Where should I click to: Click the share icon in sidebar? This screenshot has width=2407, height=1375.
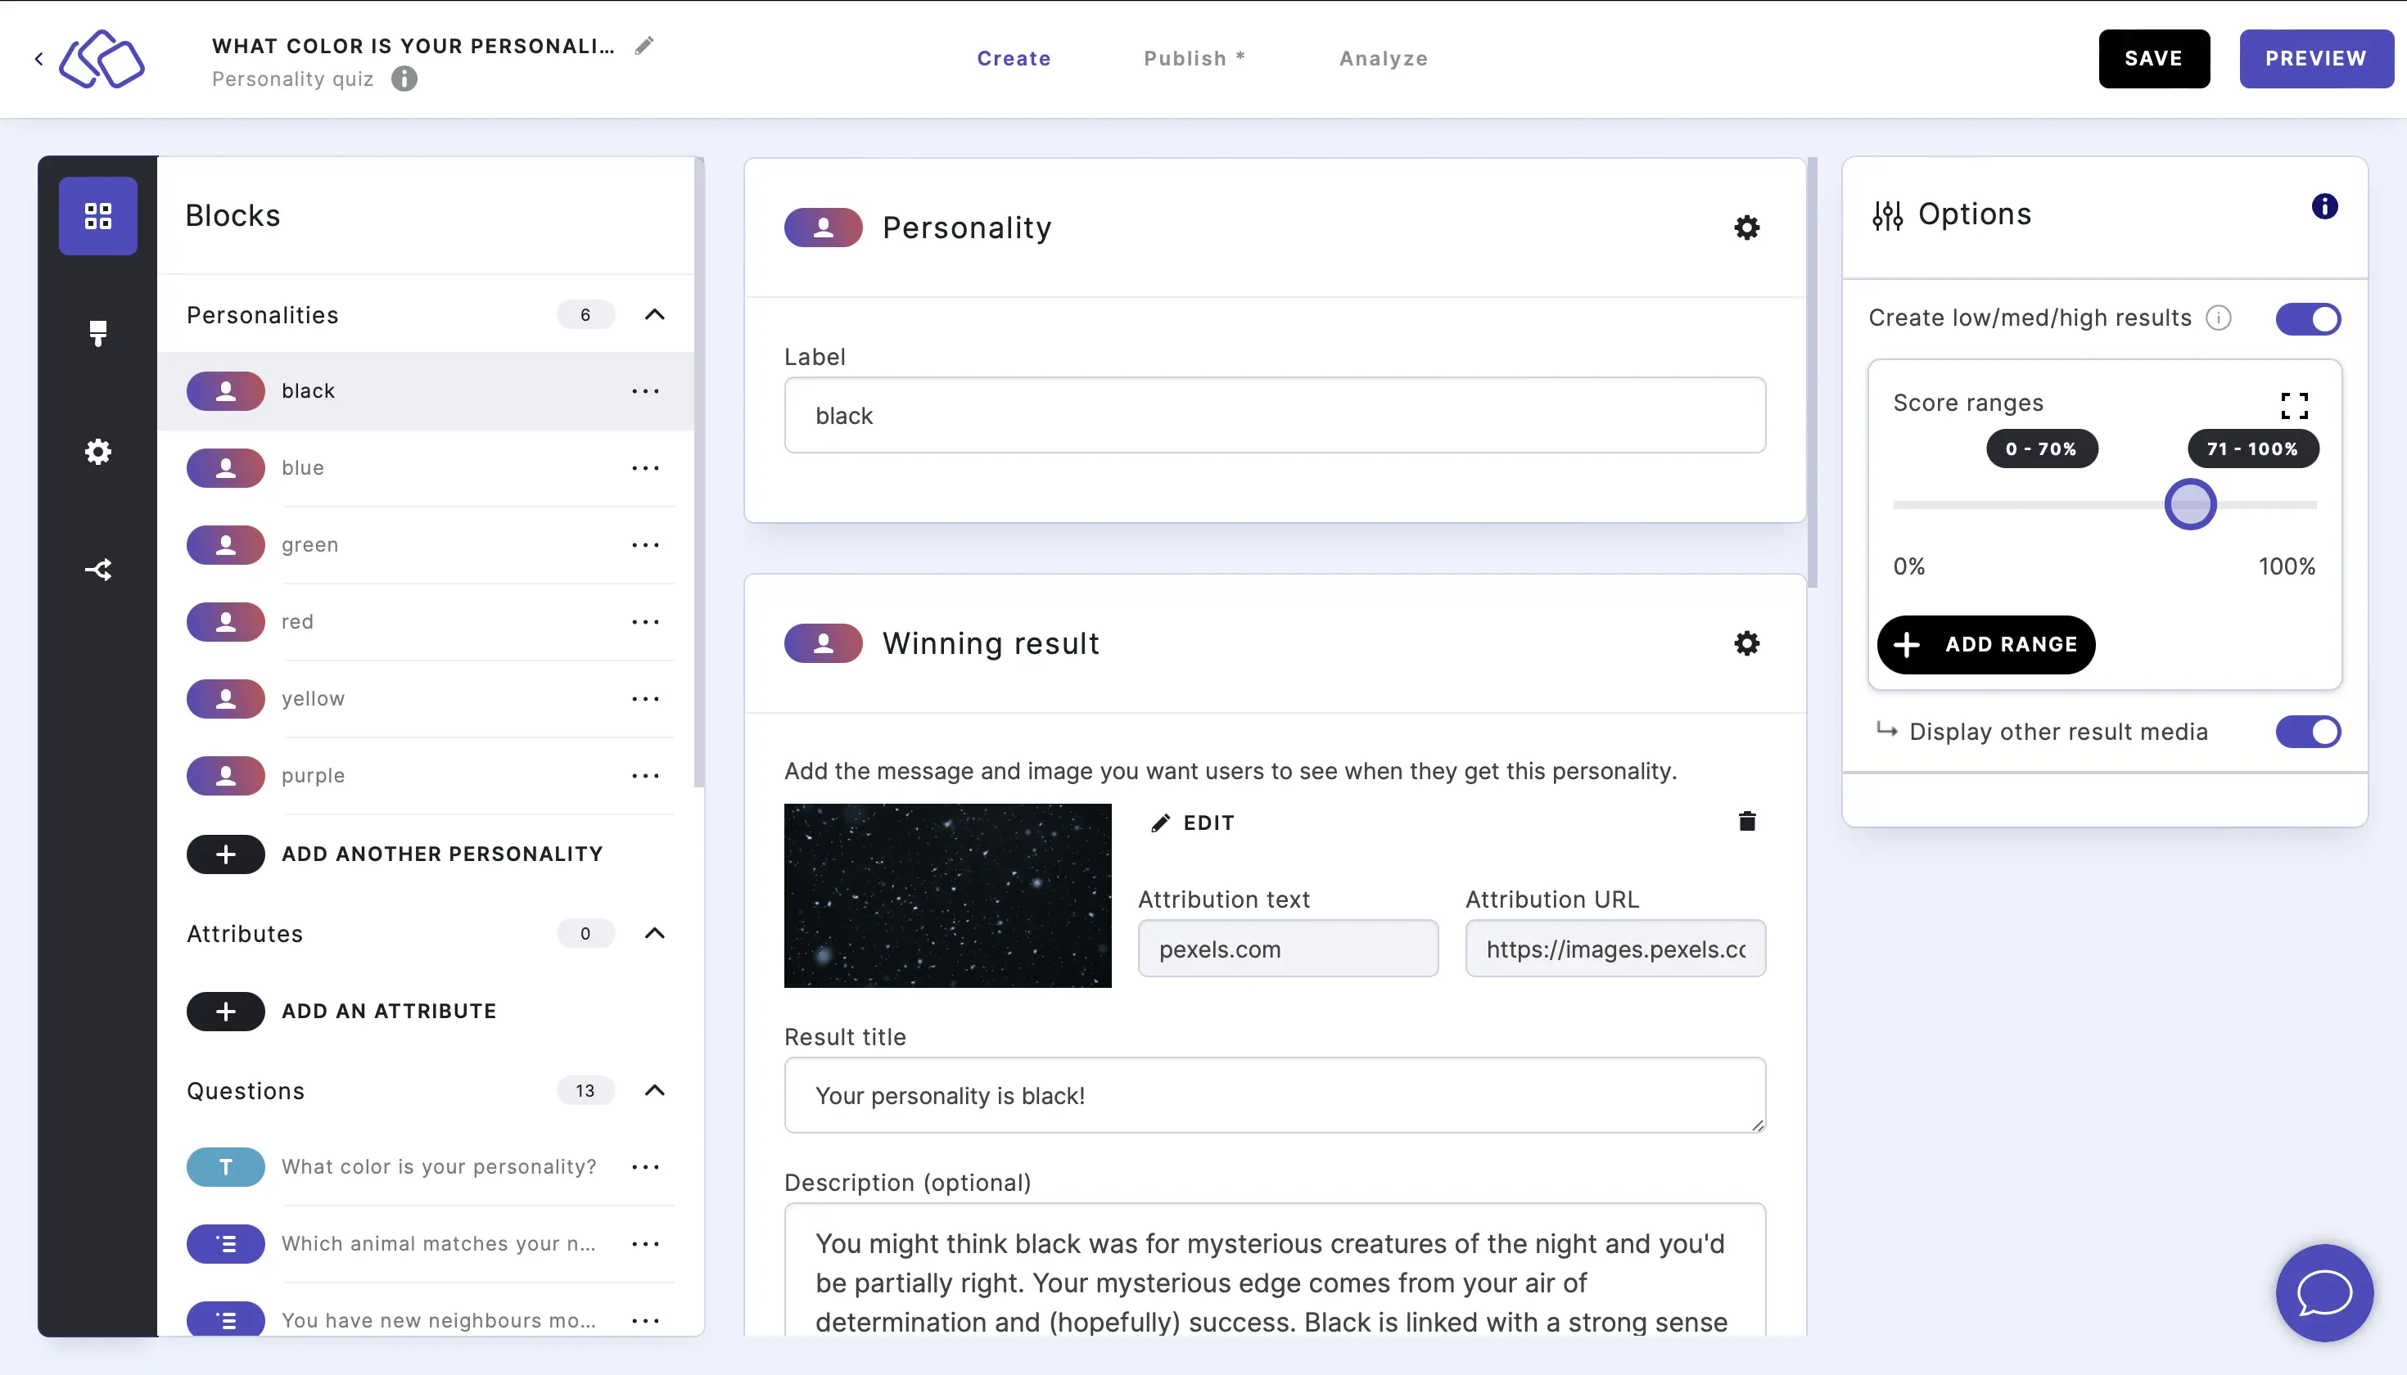click(x=97, y=569)
